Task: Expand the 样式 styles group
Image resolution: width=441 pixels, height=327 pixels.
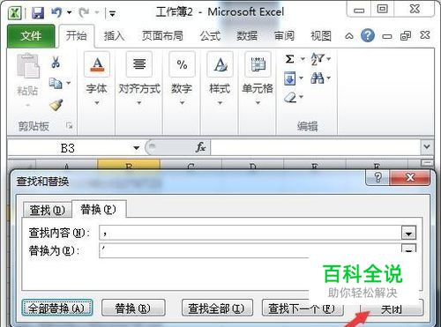Action: [220, 78]
